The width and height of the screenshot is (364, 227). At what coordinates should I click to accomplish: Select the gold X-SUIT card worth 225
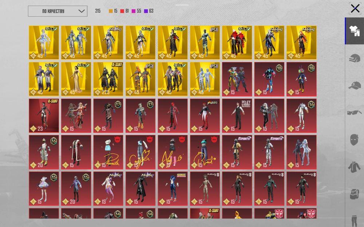108,79
